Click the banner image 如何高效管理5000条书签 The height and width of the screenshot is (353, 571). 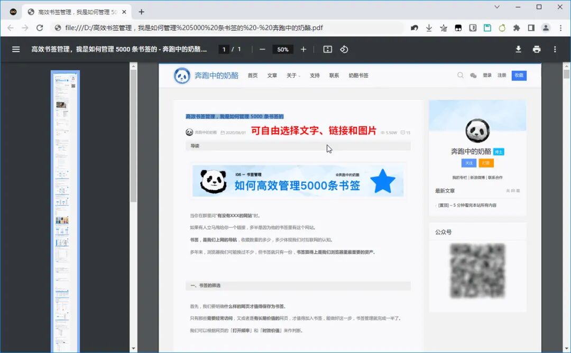pos(298,181)
